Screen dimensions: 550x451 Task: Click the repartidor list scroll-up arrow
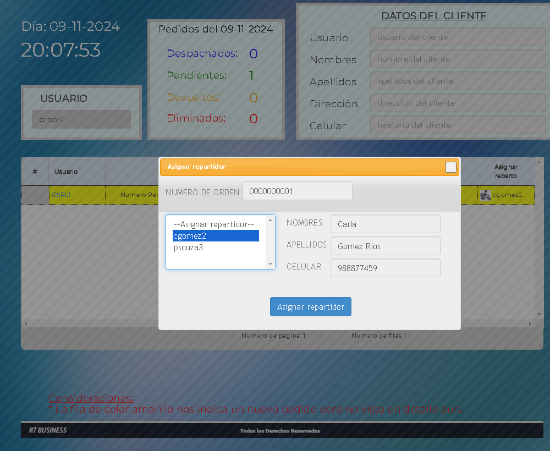(270, 220)
